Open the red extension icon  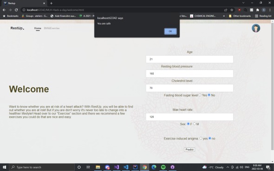pos(239,10)
